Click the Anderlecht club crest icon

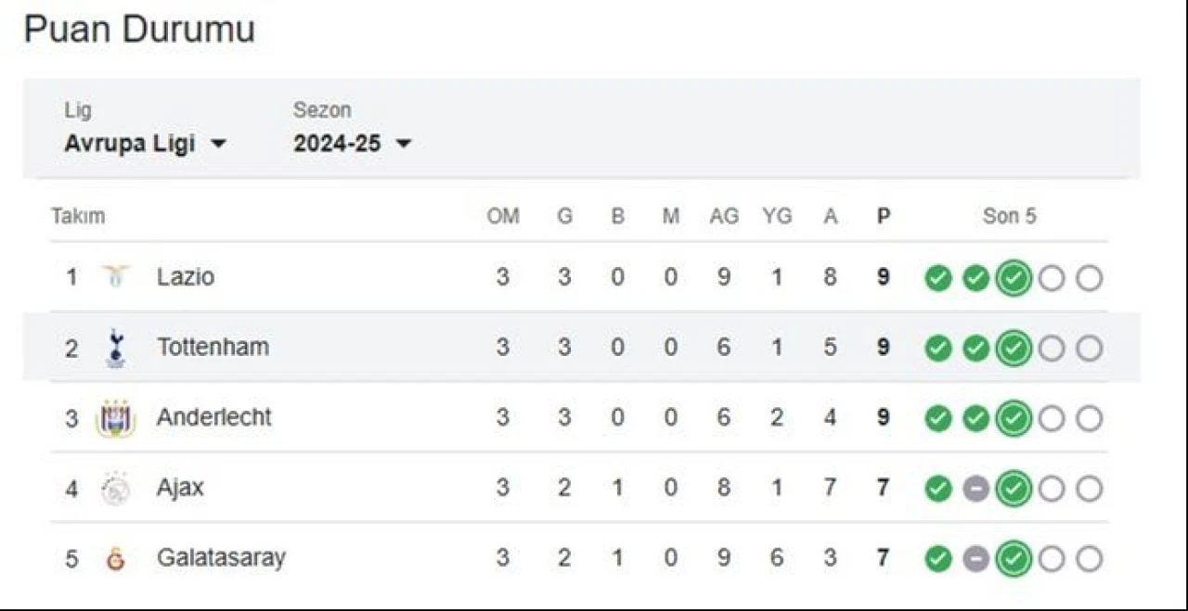(116, 418)
